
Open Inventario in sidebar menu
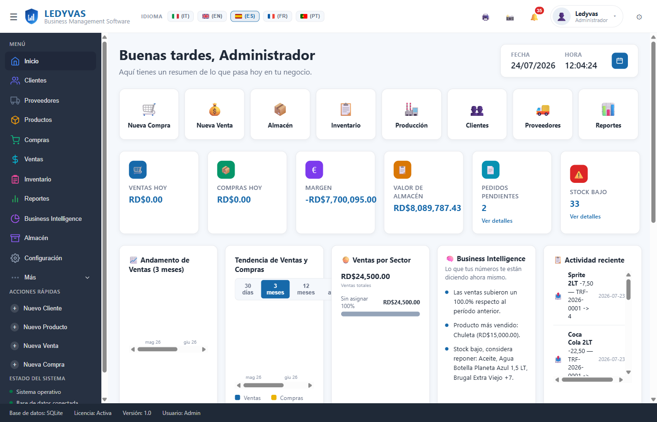pyautogui.click(x=51, y=179)
